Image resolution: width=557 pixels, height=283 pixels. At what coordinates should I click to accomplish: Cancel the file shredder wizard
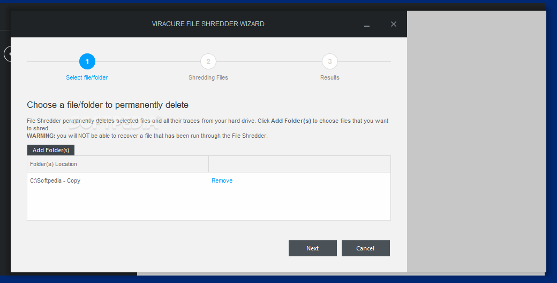[365, 248]
